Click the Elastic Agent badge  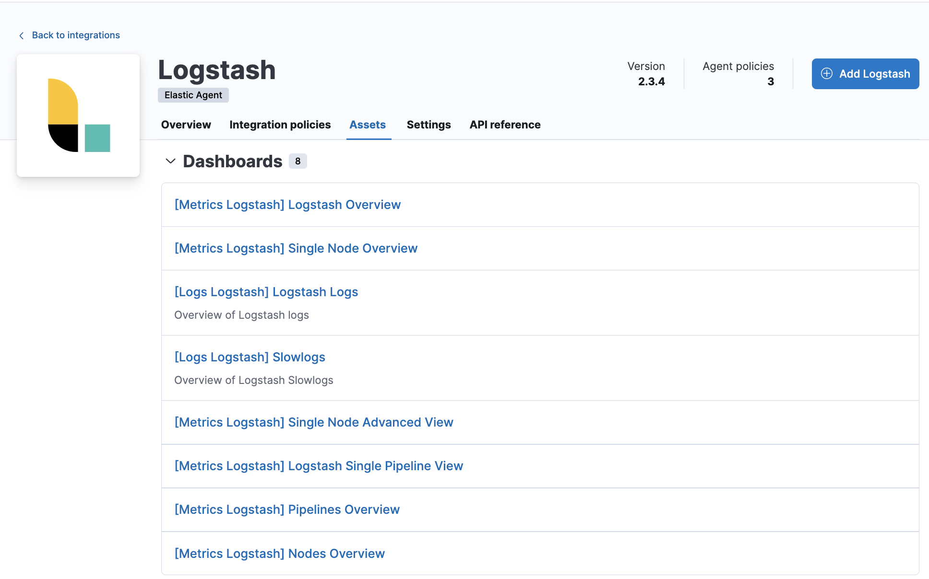tap(193, 95)
